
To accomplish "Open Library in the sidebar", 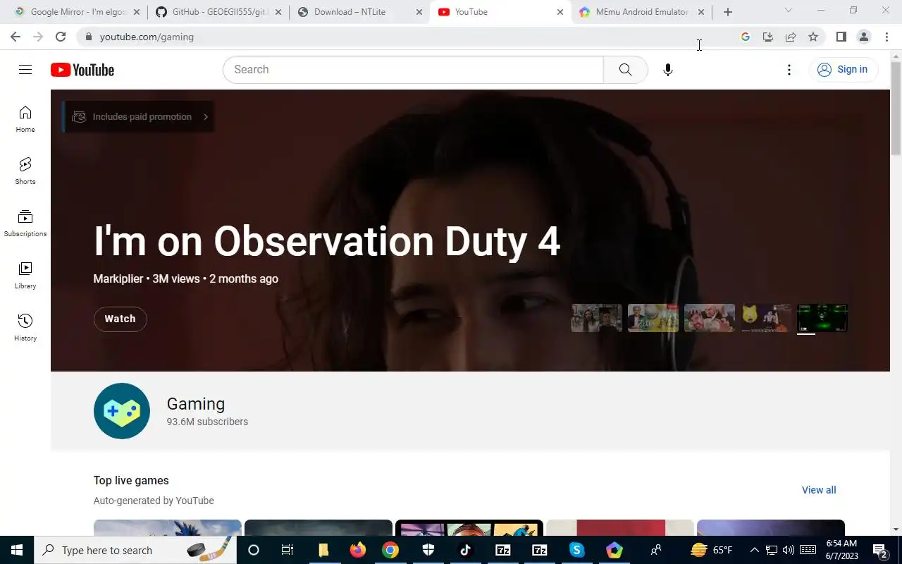I will pyautogui.click(x=25, y=276).
